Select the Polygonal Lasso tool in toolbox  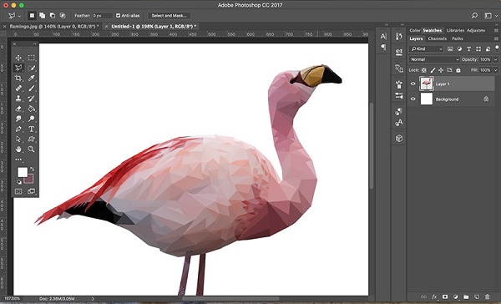[18, 68]
